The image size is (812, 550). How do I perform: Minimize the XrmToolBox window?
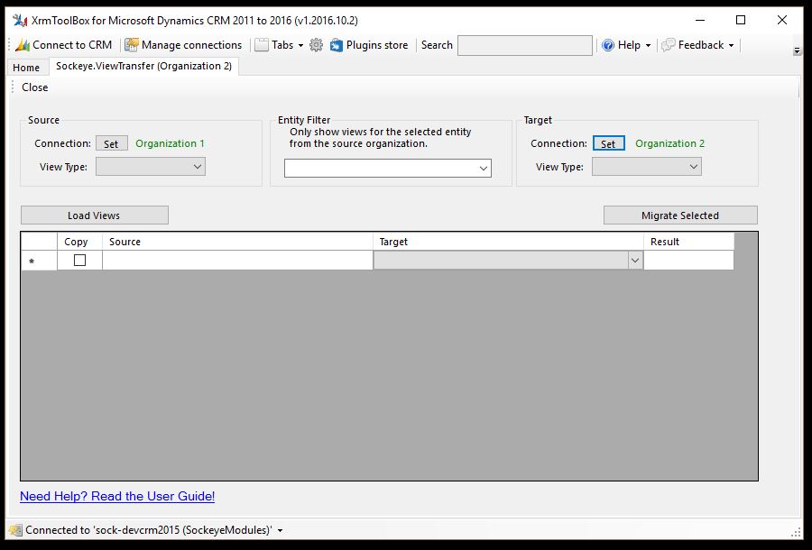(700, 20)
